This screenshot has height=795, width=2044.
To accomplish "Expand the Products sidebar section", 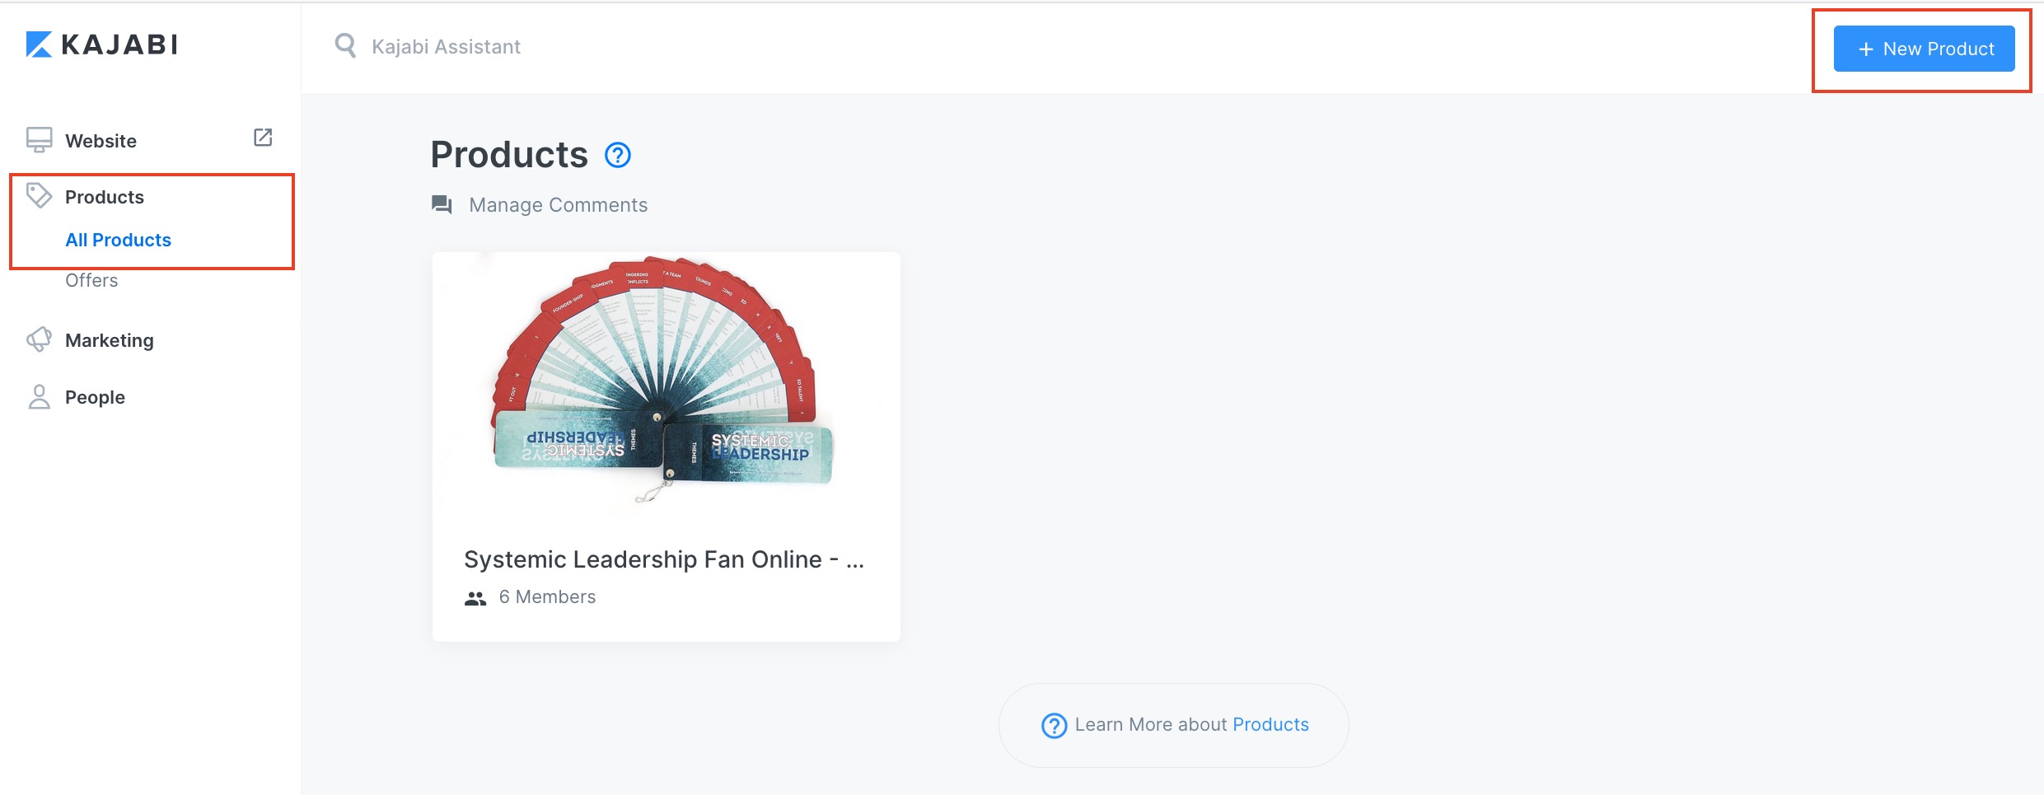I will click(105, 197).
